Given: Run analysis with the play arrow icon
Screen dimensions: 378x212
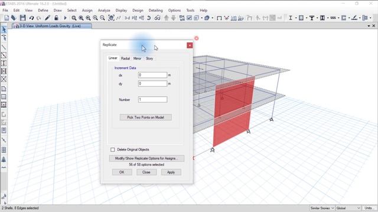Looking at the screenshot, I should tap(65, 18).
